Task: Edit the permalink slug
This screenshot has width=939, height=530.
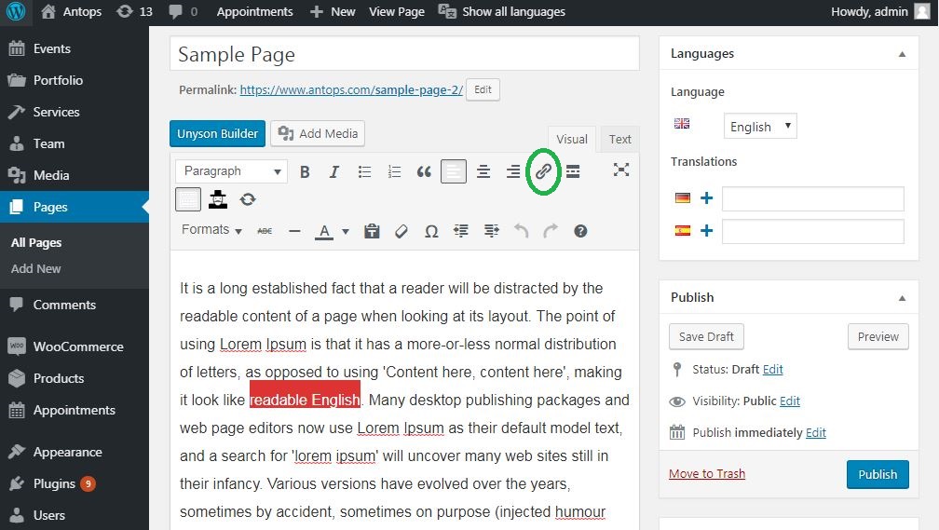Action: pos(483,89)
